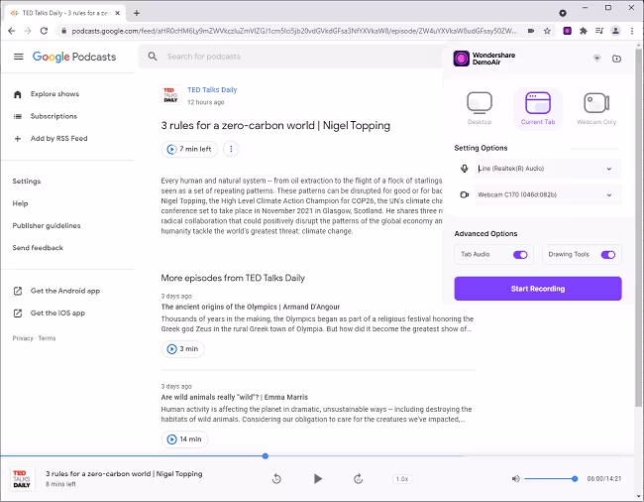Toggle the Tab Audio switch
This screenshot has width=644, height=502.
(520, 255)
